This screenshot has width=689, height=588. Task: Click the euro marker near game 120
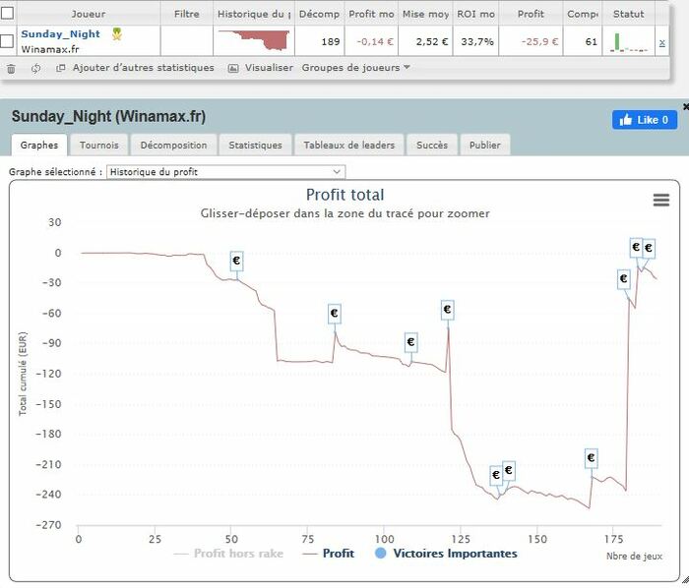(x=447, y=310)
